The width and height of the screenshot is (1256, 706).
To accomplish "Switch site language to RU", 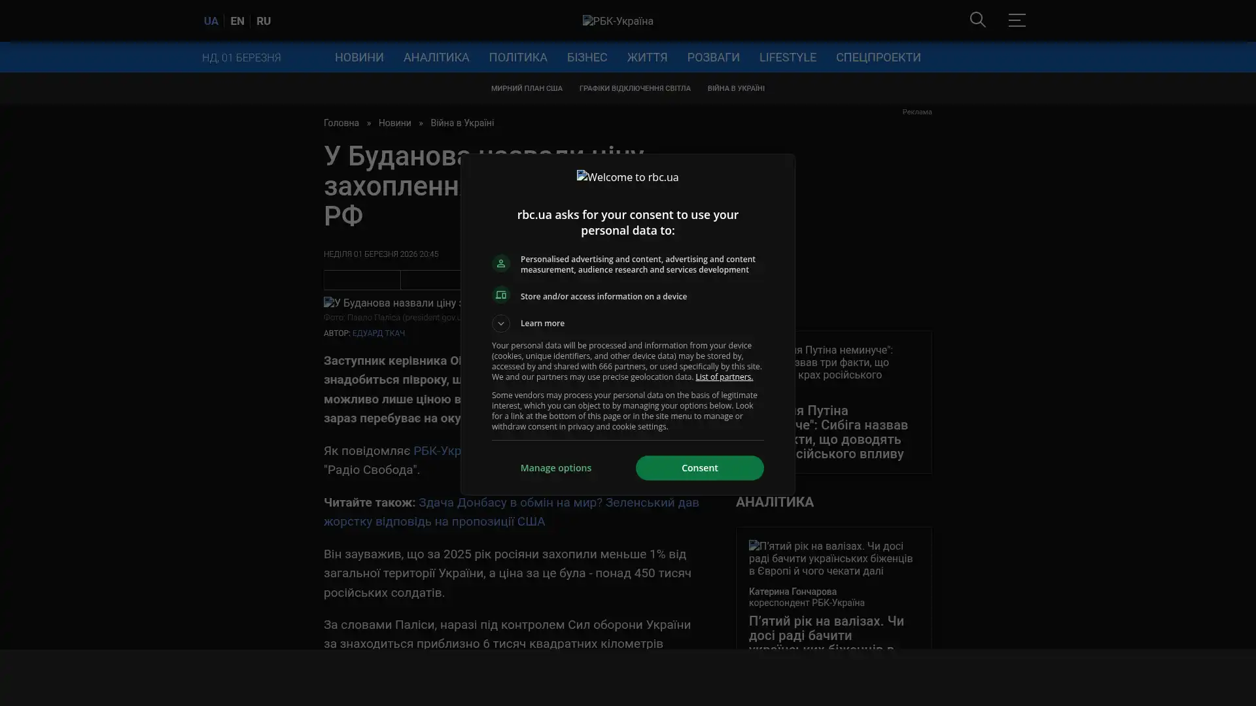I will click(x=263, y=21).
